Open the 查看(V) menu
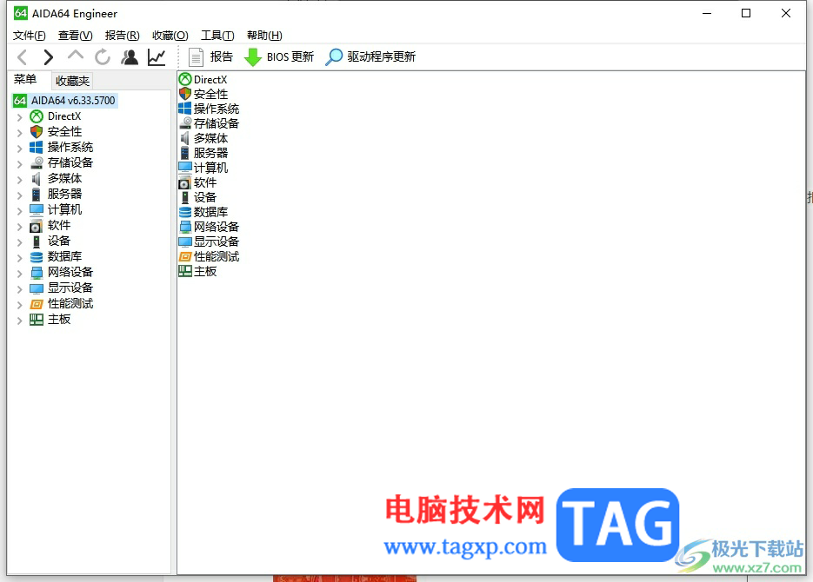The image size is (813, 582). tap(75, 36)
